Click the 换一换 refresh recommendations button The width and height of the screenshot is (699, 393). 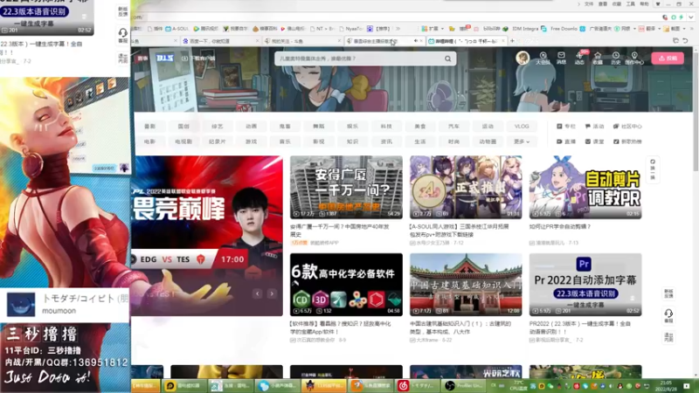point(653,169)
